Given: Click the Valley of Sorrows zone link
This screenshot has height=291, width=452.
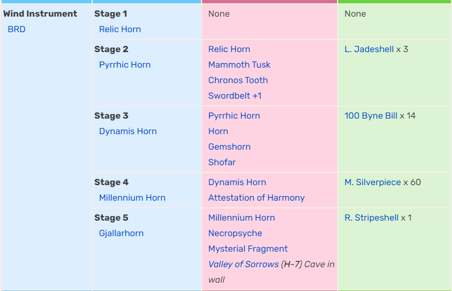Looking at the screenshot, I should [244, 264].
